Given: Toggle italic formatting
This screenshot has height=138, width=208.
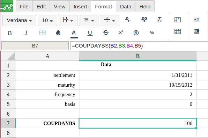Looking at the screenshot, I should pyautogui.click(x=26, y=33).
